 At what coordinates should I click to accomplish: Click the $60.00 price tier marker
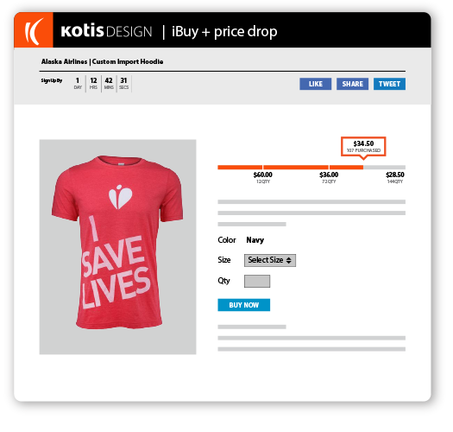263,177
